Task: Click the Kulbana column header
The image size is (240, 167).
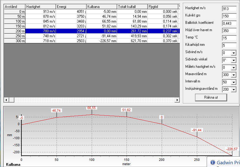Action: [102, 6]
